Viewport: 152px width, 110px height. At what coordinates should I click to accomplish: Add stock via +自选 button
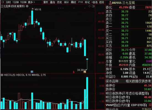95,2
